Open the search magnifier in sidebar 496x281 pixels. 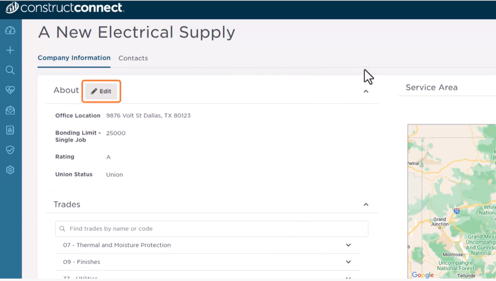point(10,70)
